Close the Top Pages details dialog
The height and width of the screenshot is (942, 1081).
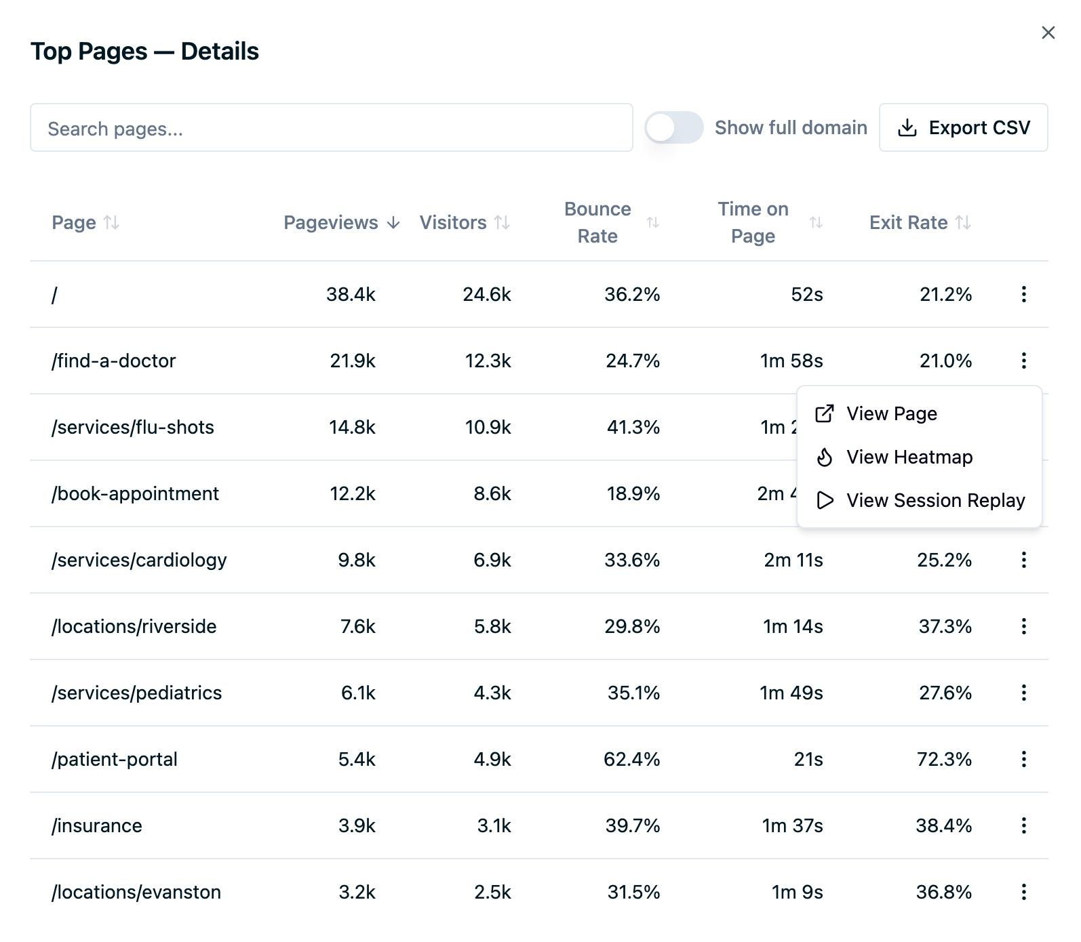(1048, 33)
